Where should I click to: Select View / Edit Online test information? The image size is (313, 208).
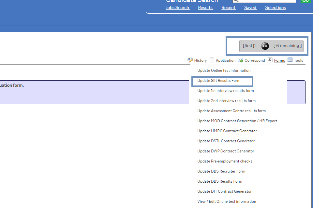point(227,201)
